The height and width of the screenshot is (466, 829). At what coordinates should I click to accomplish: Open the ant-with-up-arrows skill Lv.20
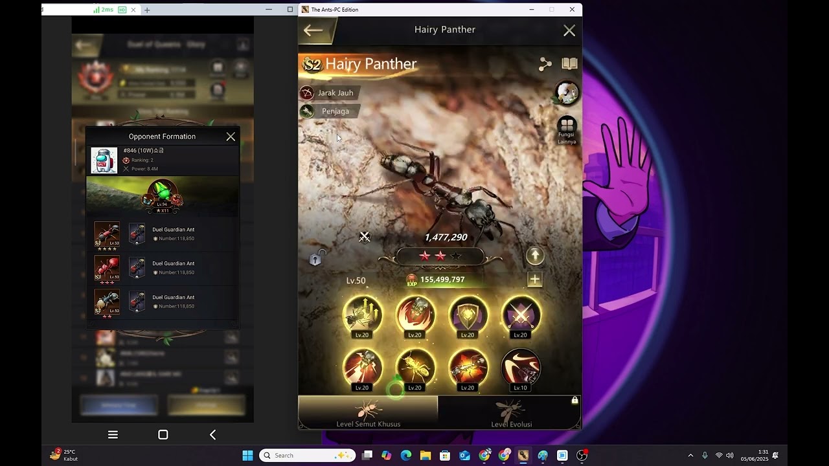click(x=362, y=316)
